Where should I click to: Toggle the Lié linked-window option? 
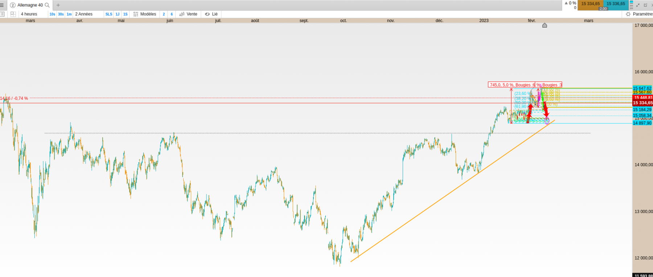click(211, 14)
